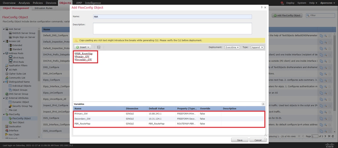The image size is (338, 148).
Task: Open the Type dropdown set to Append
Action: click(257, 47)
